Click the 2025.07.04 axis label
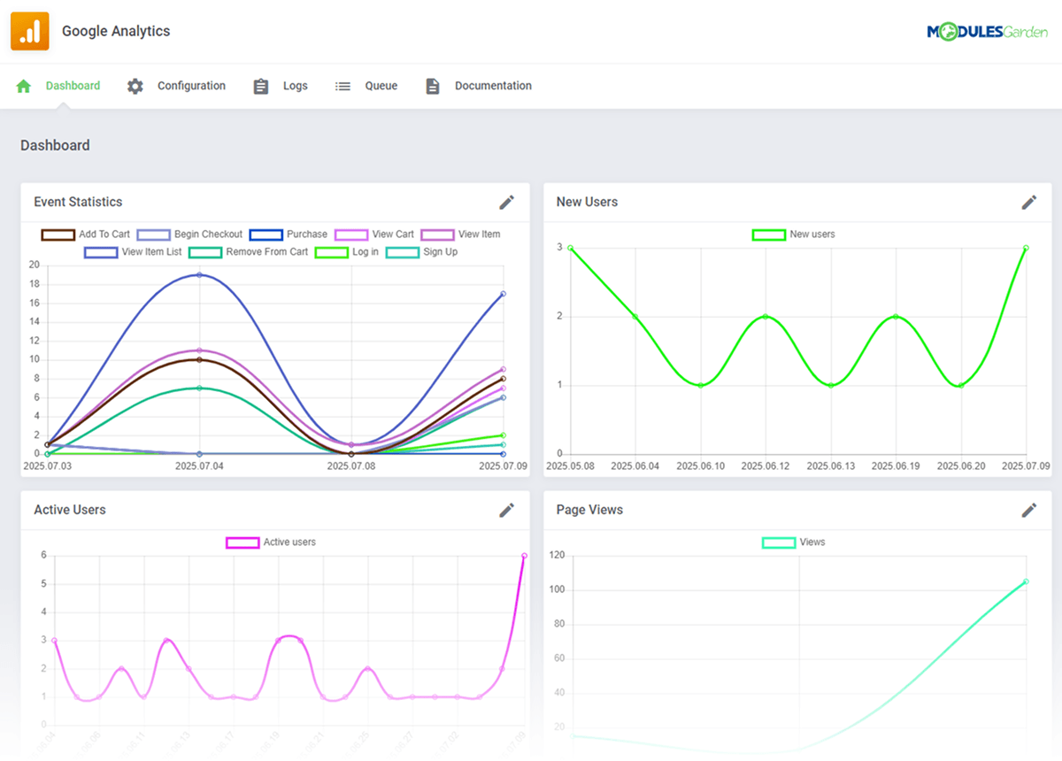This screenshot has height=761, width=1062. (199, 465)
